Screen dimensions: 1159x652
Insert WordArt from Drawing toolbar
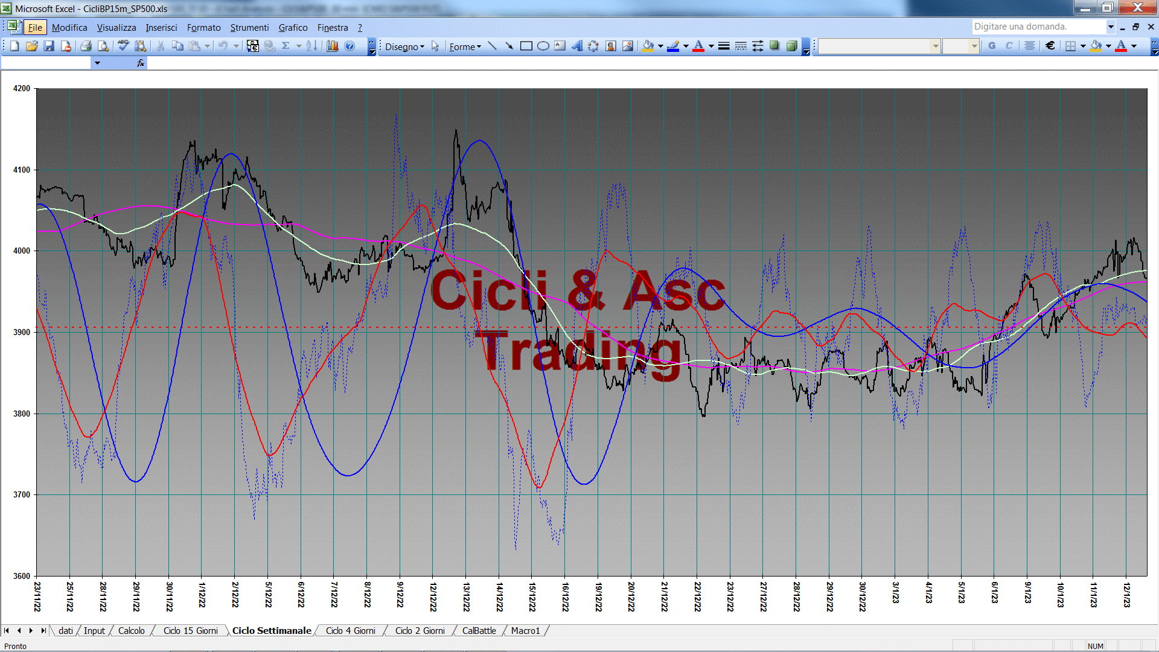tap(577, 46)
